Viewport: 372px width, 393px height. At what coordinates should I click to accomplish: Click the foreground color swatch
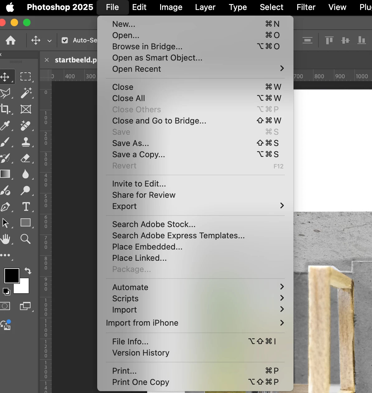click(12, 276)
